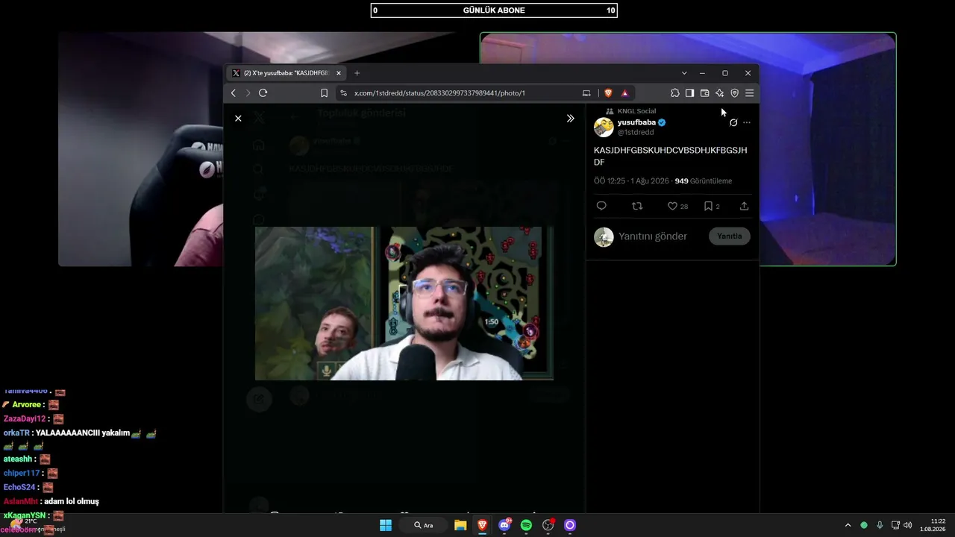
Task: Click the Grok icon on the tweet
Action: (733, 122)
